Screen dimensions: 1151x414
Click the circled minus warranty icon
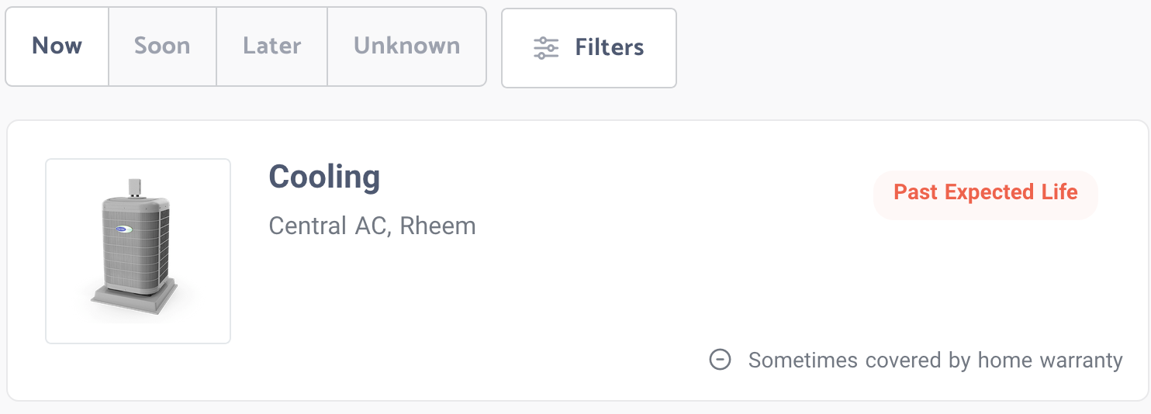(x=721, y=360)
